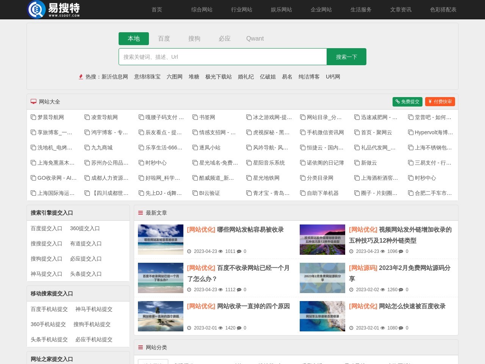Open hot search term 极光下载站

pyautogui.click(x=219, y=77)
